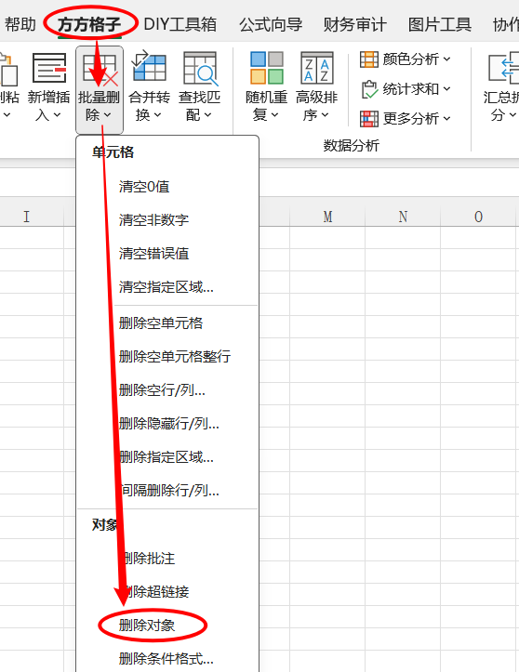The image size is (519, 672).
Task: Click the 颜色分析 icon
Action: 369,59
